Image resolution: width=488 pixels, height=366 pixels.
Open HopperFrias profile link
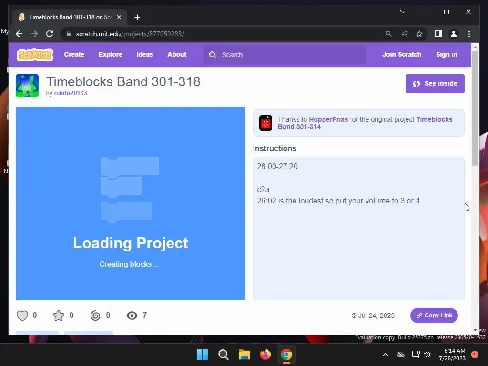click(x=328, y=119)
